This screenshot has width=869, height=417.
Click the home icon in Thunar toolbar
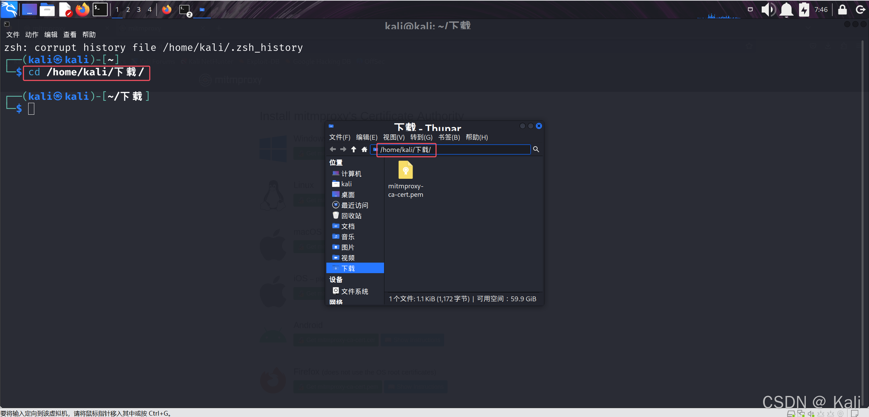tap(364, 149)
